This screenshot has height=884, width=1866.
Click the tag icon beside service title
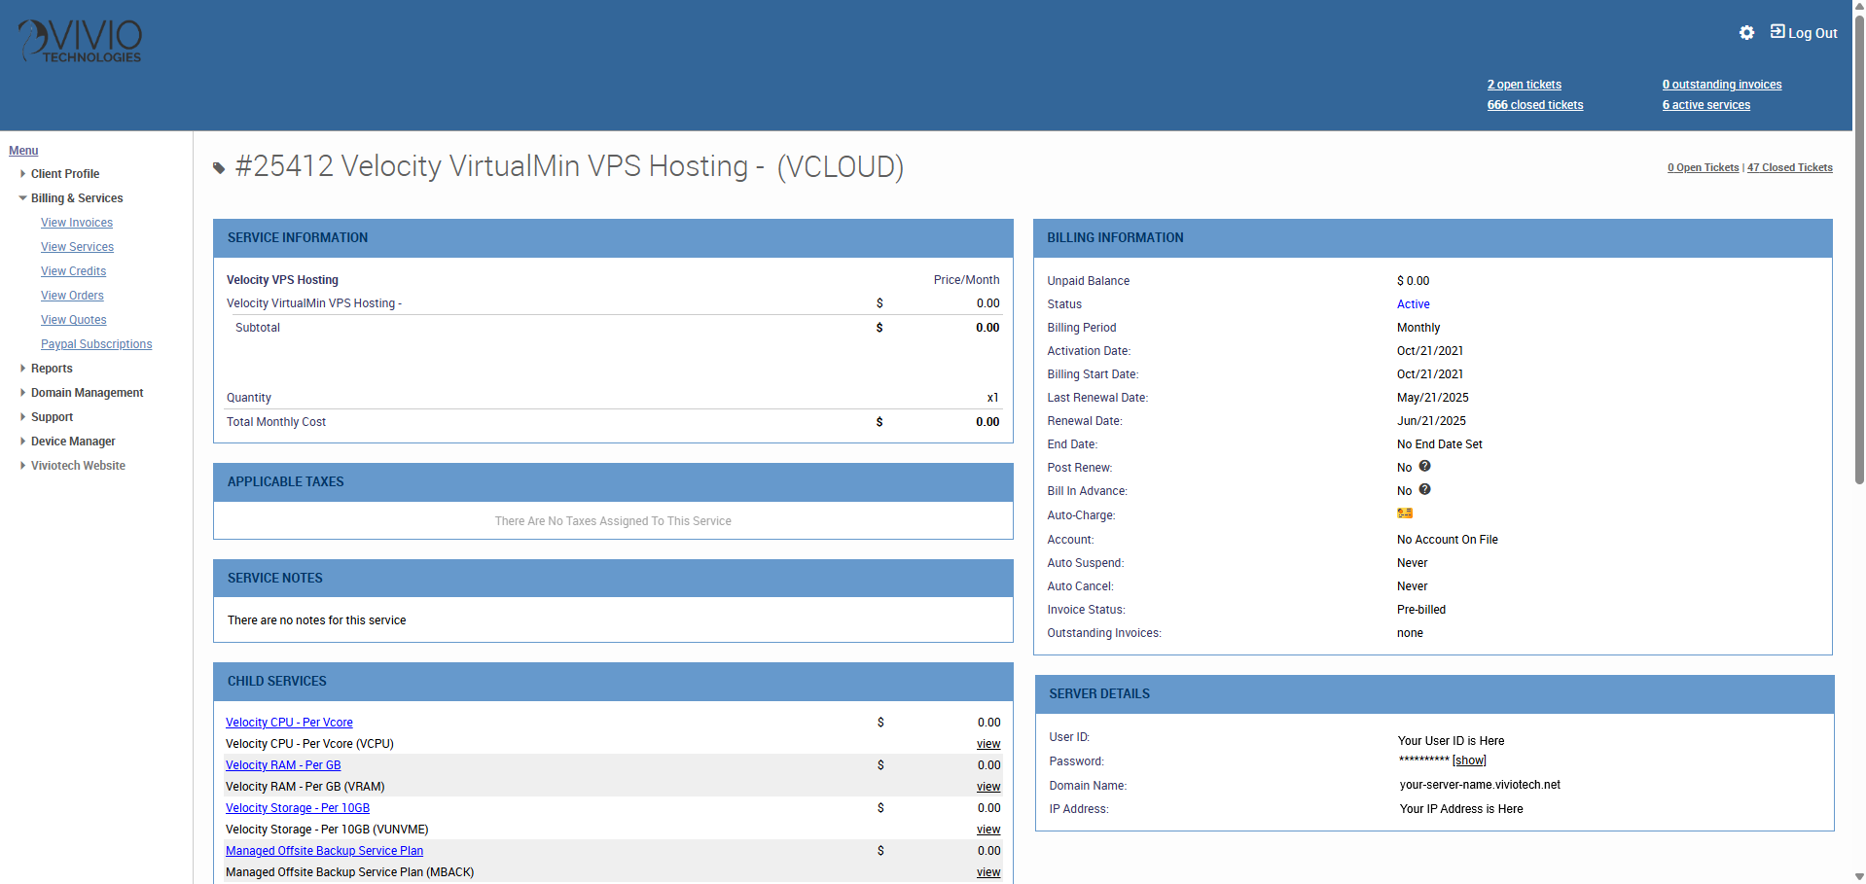click(219, 168)
